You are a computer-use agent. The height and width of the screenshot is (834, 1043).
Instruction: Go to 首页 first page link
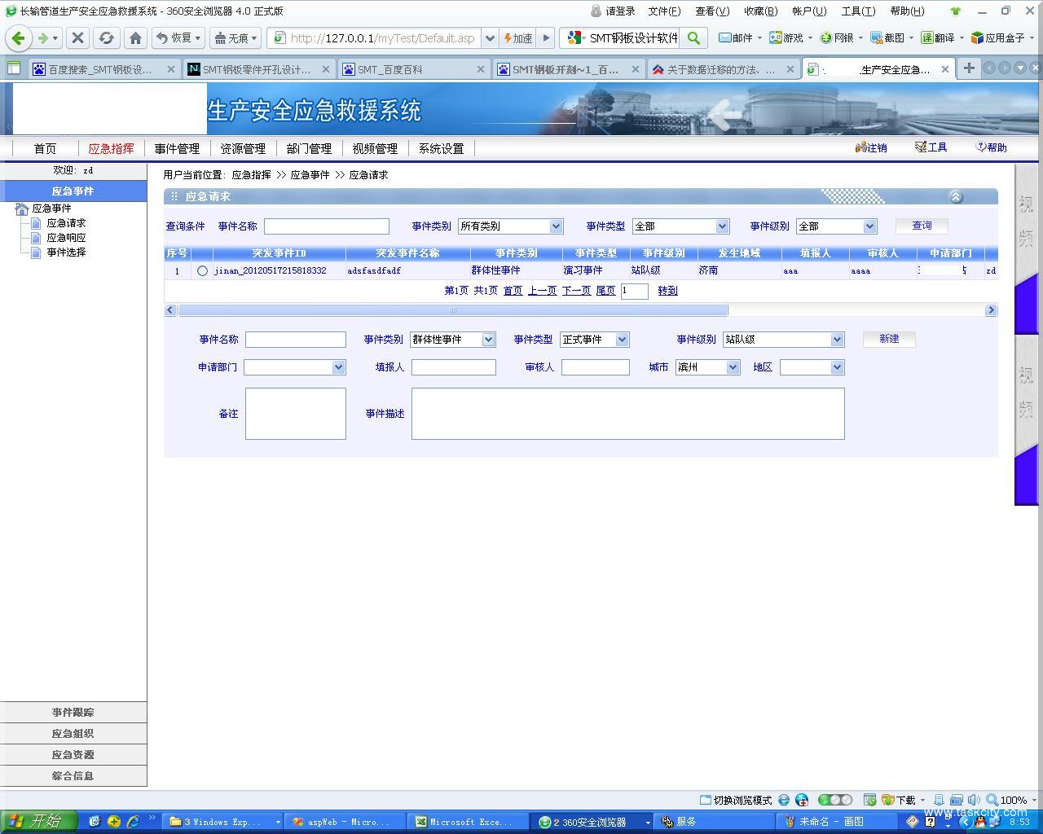(513, 291)
